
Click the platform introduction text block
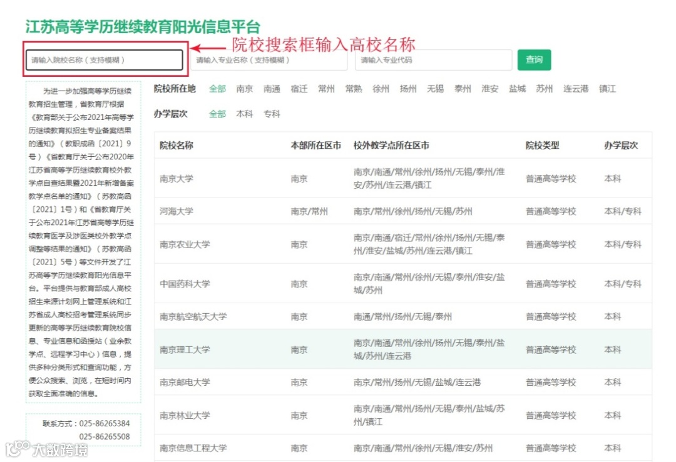pyautogui.click(x=83, y=242)
